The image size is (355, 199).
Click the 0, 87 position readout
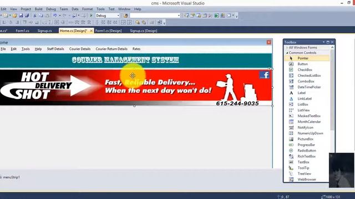(x=283, y=197)
